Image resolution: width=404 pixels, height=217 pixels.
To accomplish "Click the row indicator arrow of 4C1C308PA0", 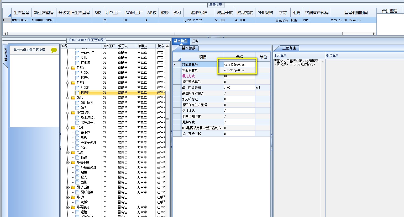I will [x=4, y=20].
